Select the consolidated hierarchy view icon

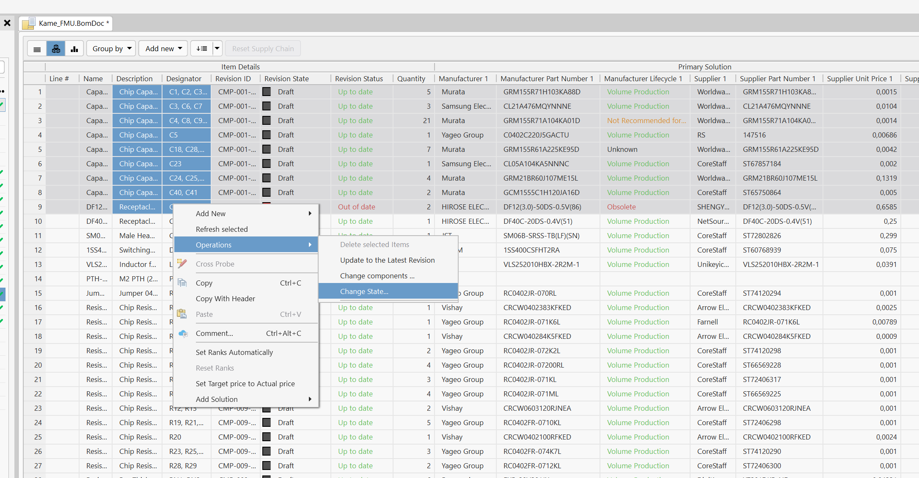pyautogui.click(x=56, y=49)
